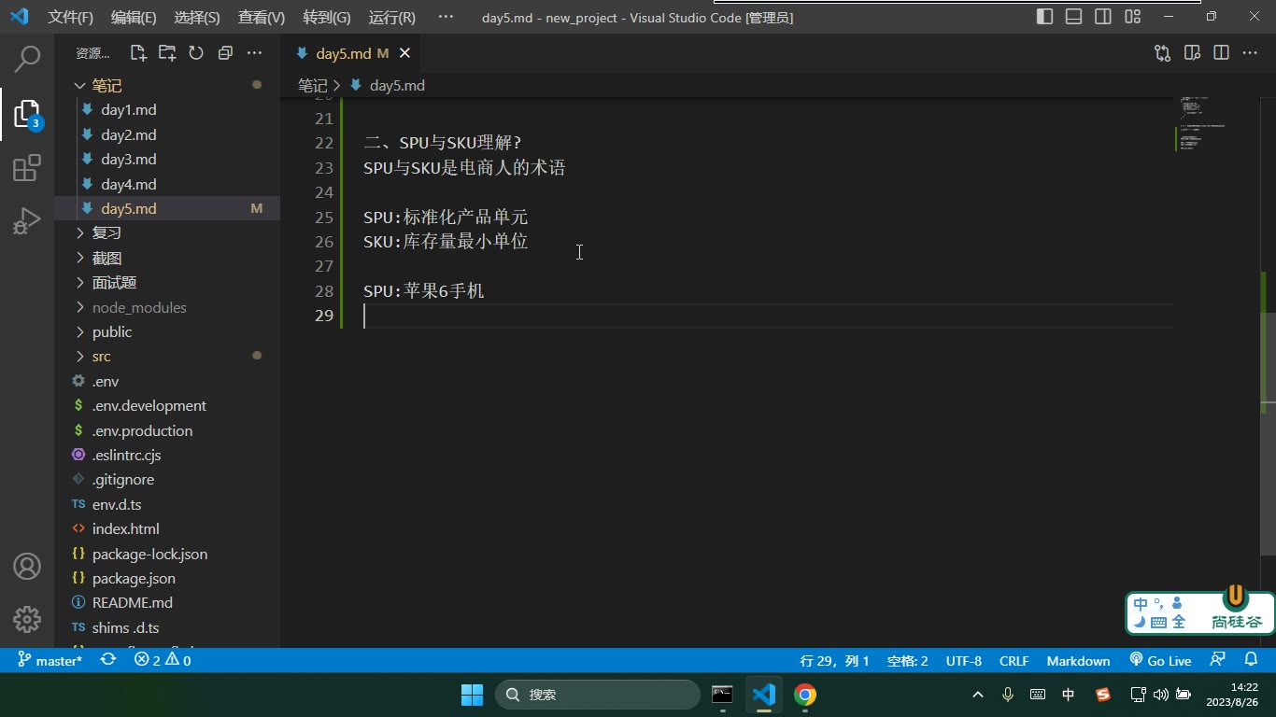The width and height of the screenshot is (1276, 717).
Task: Open markdown preview to the side
Action: coord(1192,53)
